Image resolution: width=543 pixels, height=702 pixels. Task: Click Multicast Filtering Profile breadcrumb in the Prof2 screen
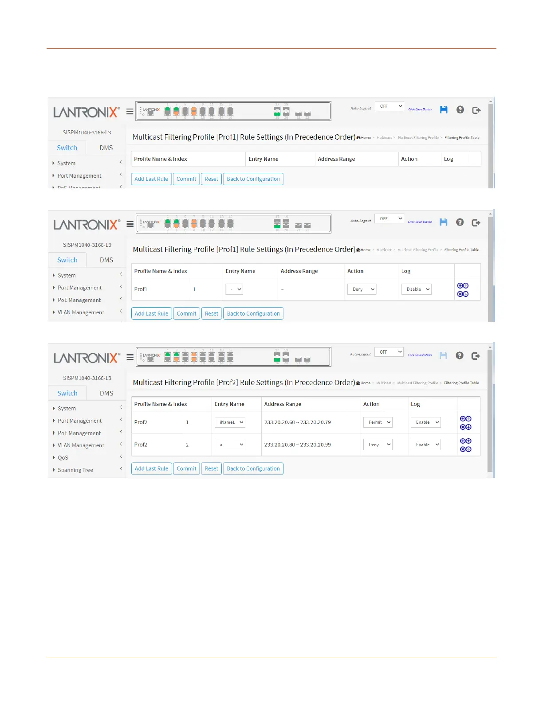click(x=417, y=383)
